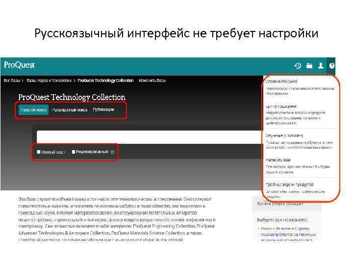The image size is (353, 265).
Task: Select Центр поддержки in help menu
Action: tap(281, 106)
